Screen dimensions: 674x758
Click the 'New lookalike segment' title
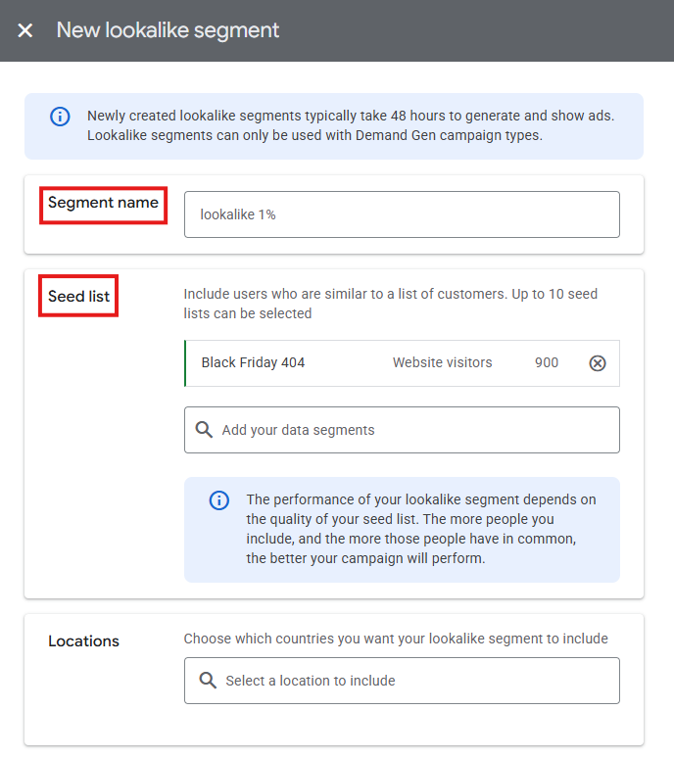168,30
